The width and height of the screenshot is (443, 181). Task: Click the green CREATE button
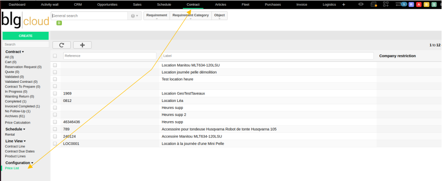25,36
